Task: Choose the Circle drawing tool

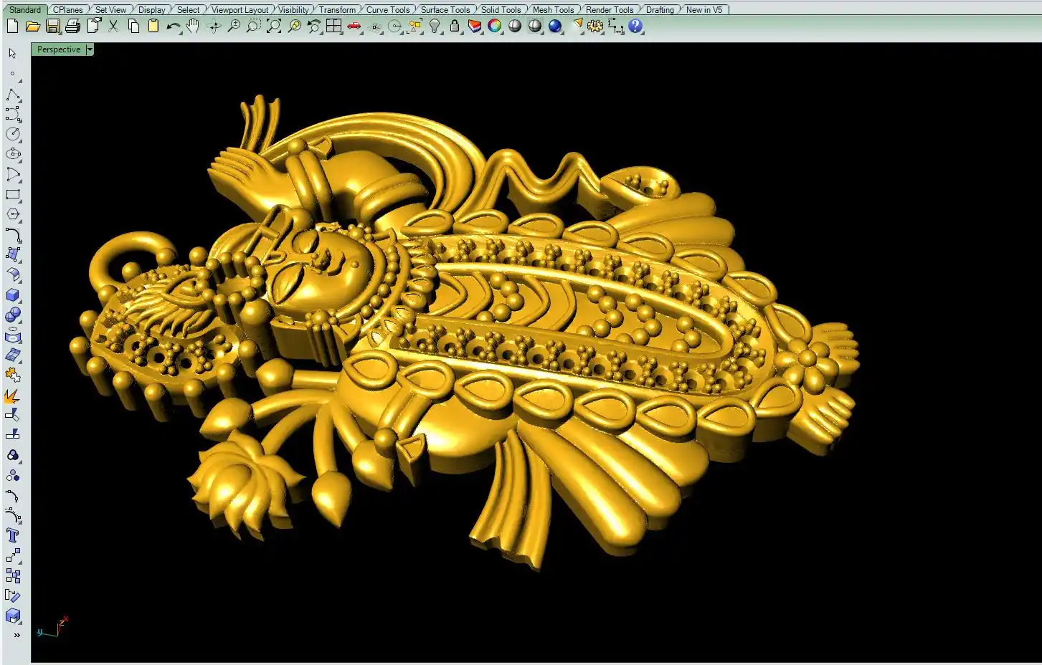Action: [13, 134]
